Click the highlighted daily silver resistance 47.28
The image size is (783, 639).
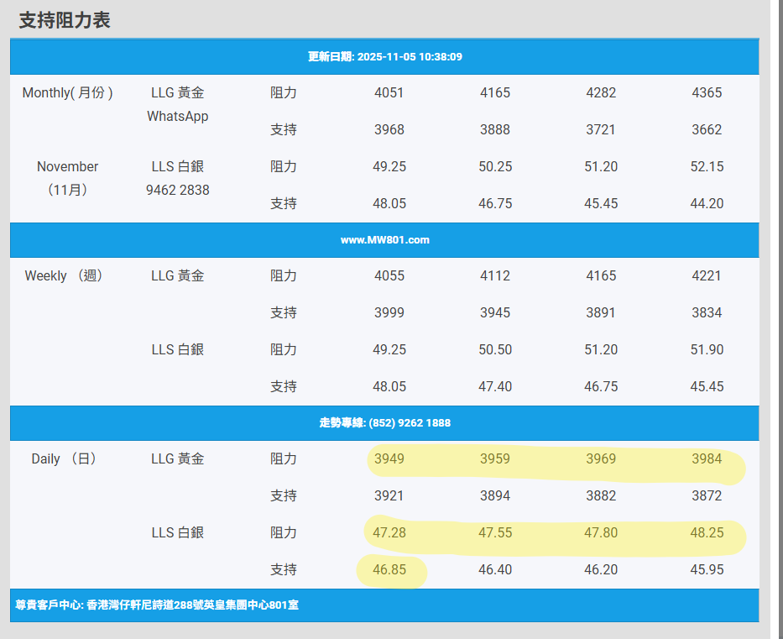pyautogui.click(x=389, y=533)
